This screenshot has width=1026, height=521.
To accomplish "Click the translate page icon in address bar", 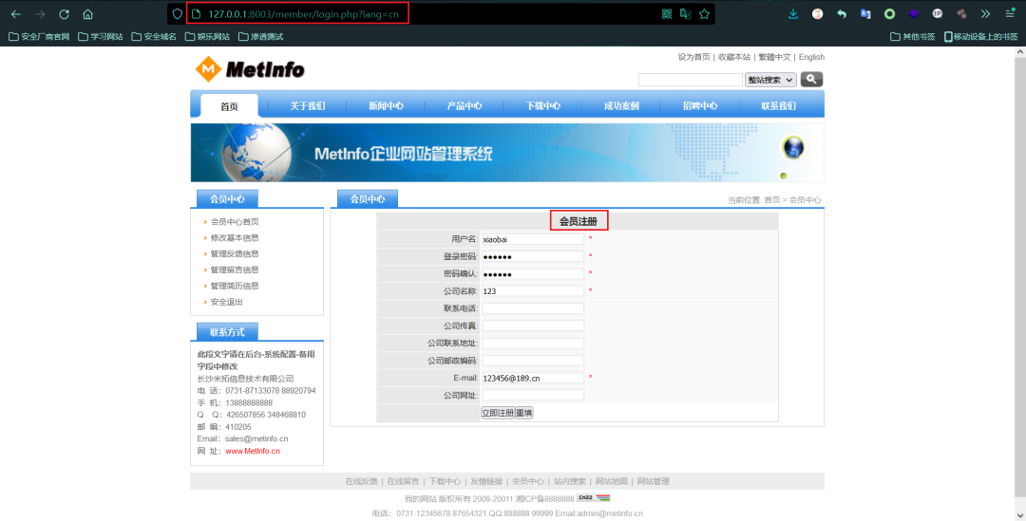I will coord(685,13).
